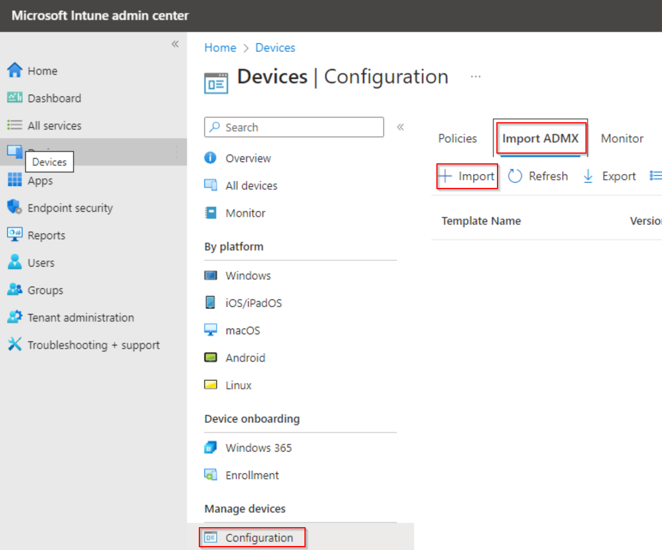662x550 pixels.
Task: Click the Apps grid icon
Action: (x=15, y=179)
